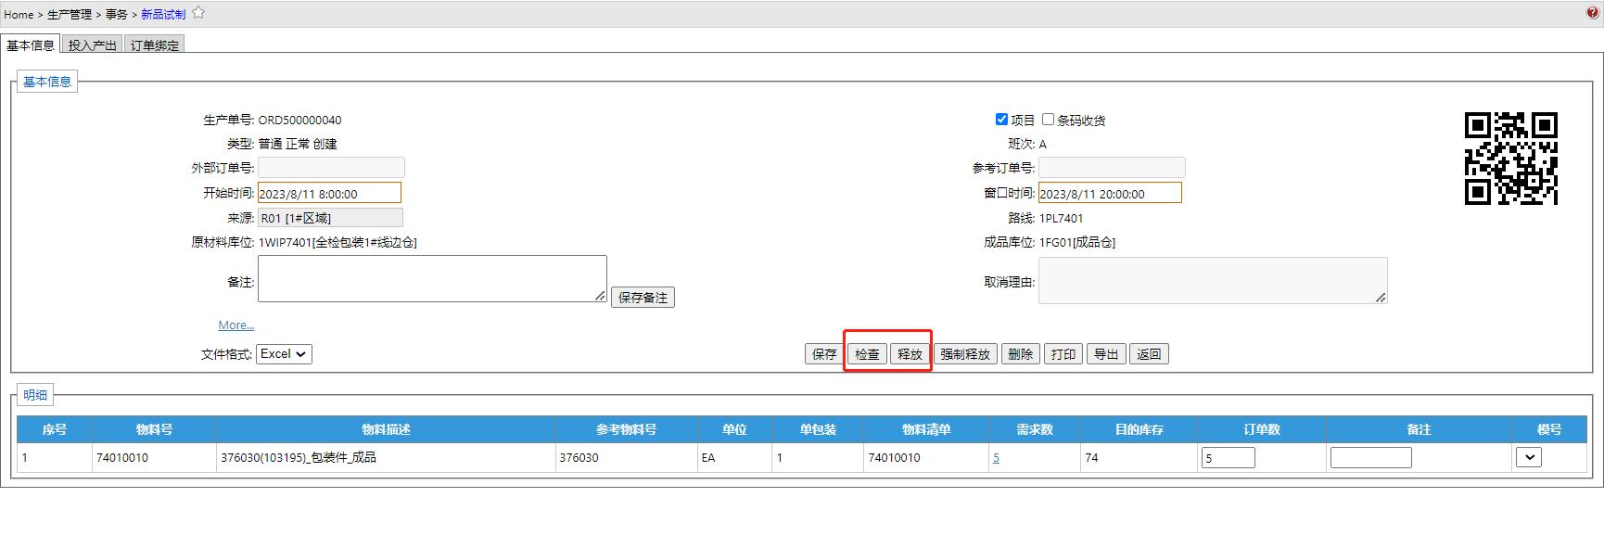The width and height of the screenshot is (1604, 548).
Task: Click into the 备注 textarea
Action: [432, 279]
